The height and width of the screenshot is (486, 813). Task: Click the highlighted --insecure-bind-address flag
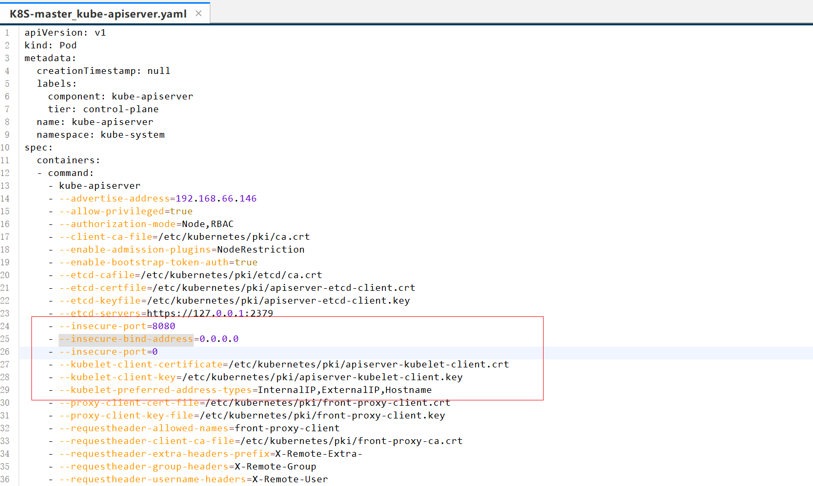(x=126, y=339)
